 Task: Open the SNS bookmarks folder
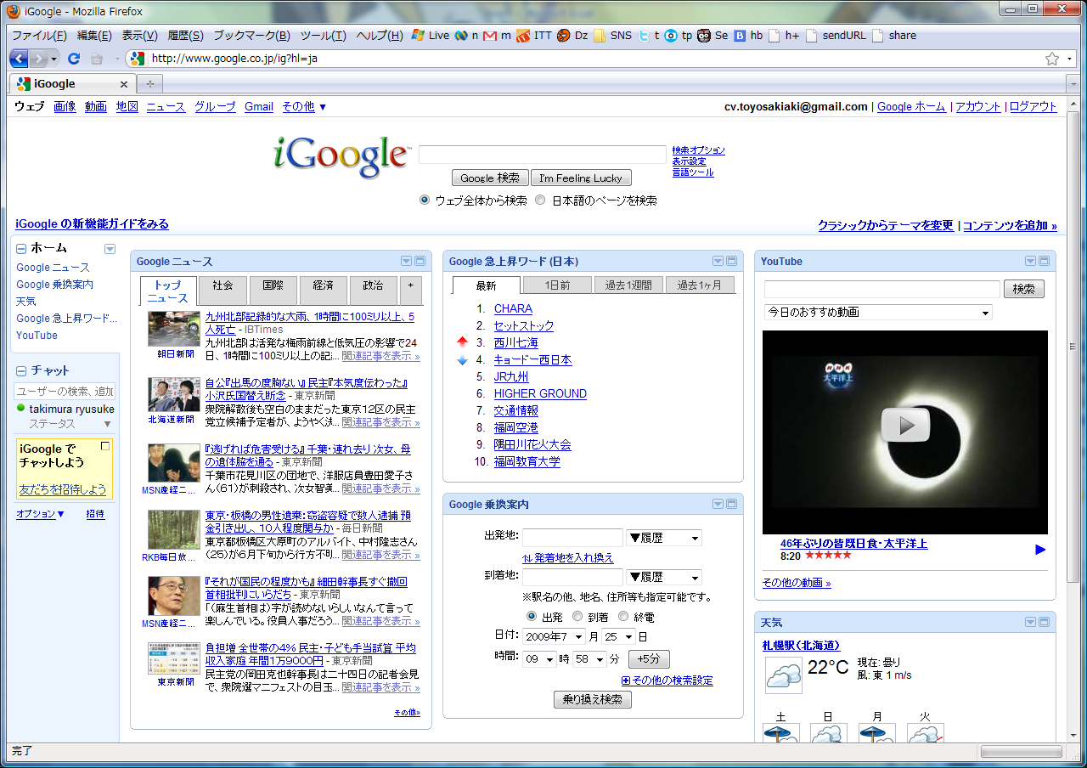coord(612,36)
